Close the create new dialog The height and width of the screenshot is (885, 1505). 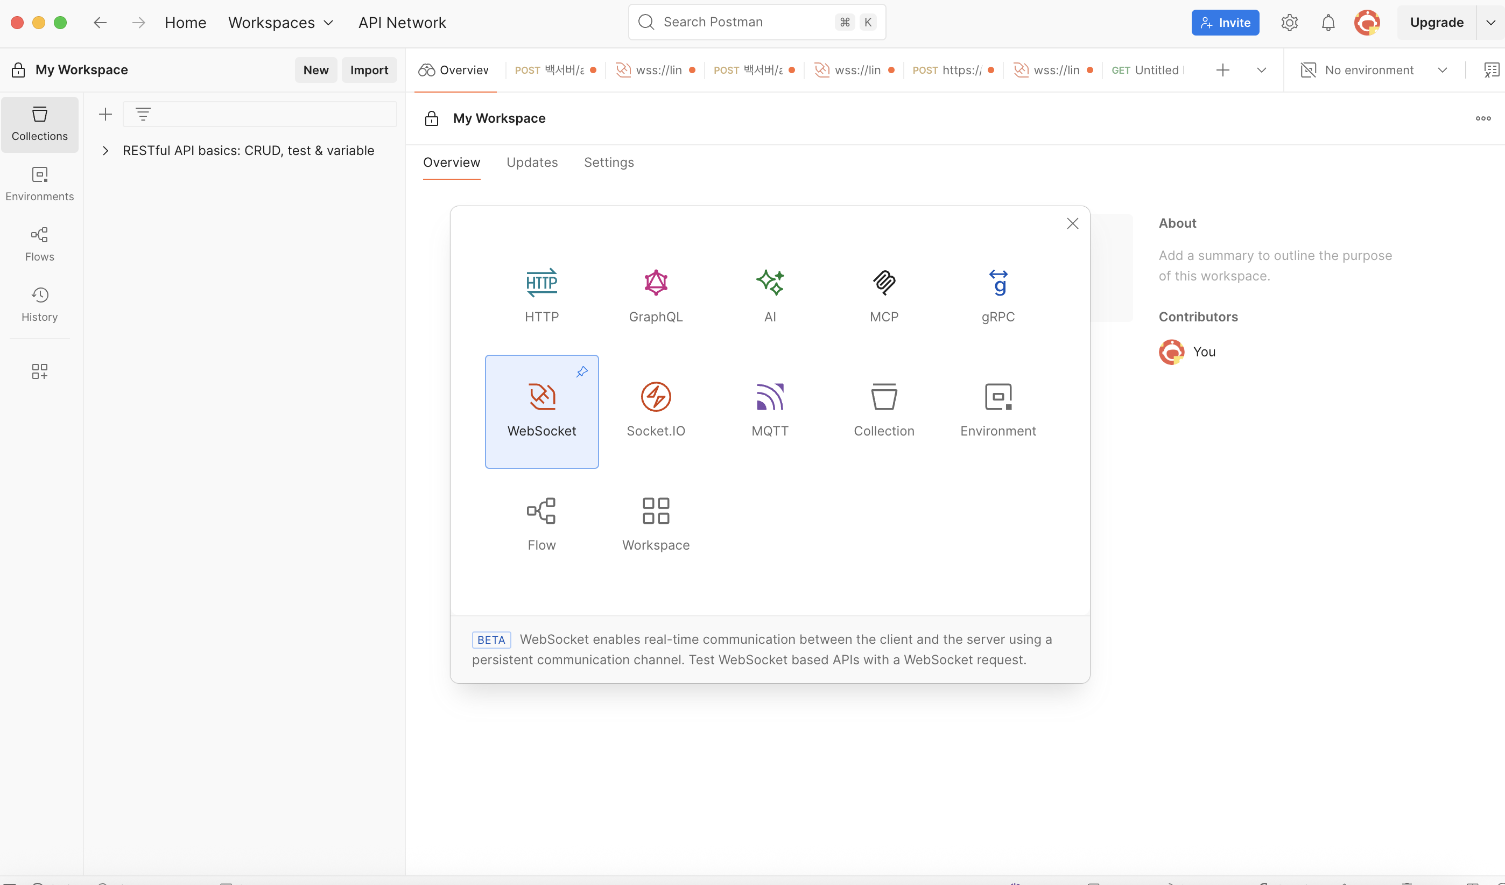(1072, 223)
